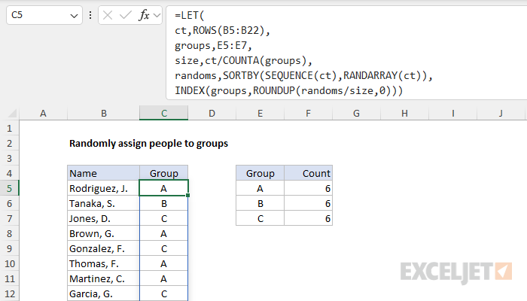Click the cell 'Thomas, F.'
The height and width of the screenshot is (301, 527).
[x=104, y=263]
